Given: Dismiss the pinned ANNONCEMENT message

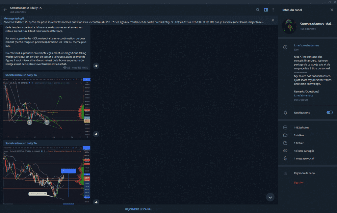Looking at the screenshot, I should 272,20.
